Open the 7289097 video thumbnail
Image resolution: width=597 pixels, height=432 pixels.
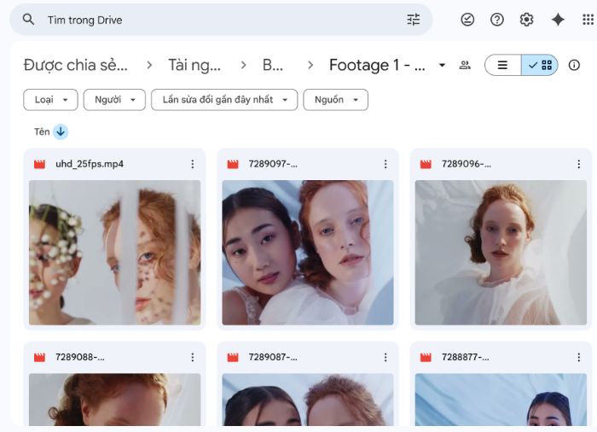[x=308, y=253]
